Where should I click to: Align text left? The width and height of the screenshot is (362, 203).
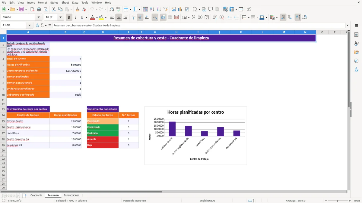[112, 17]
